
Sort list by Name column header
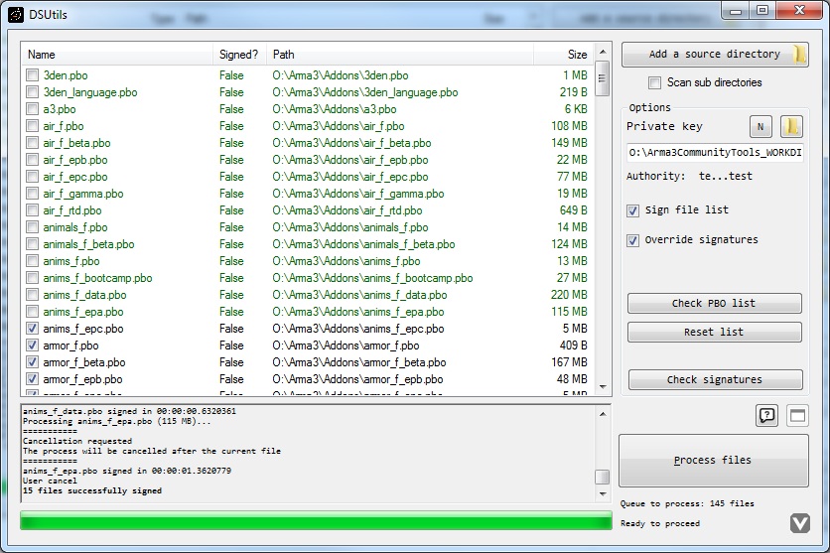point(42,55)
